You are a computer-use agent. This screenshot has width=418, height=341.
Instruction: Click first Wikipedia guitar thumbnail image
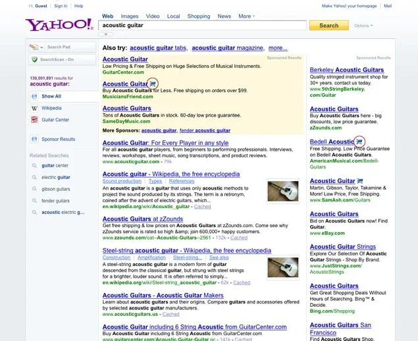(x=283, y=191)
